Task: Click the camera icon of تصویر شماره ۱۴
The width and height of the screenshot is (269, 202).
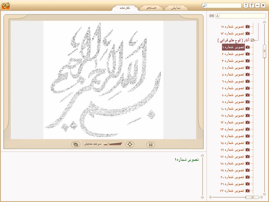Action: [x=248, y=136]
